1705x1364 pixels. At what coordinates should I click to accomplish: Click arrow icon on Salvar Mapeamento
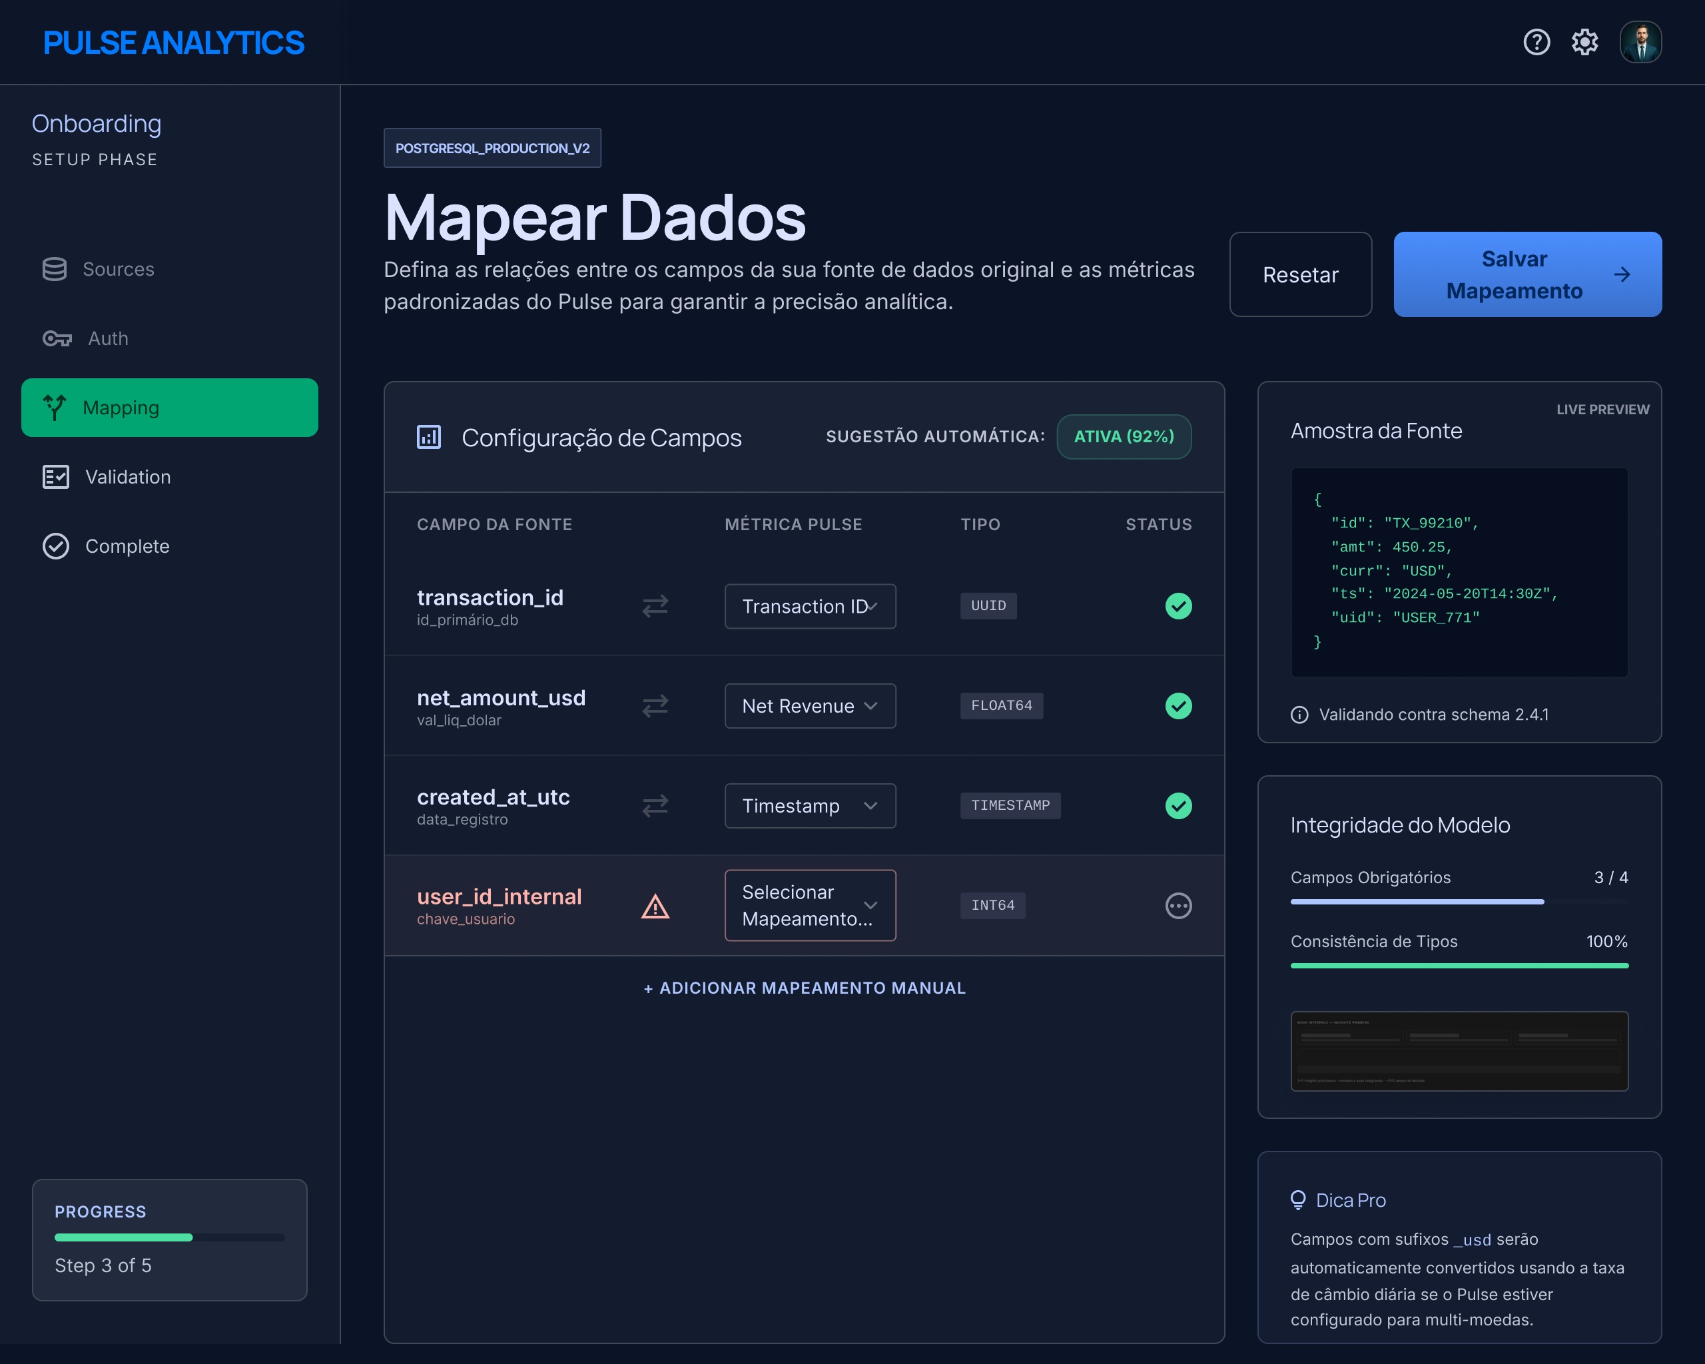point(1622,274)
